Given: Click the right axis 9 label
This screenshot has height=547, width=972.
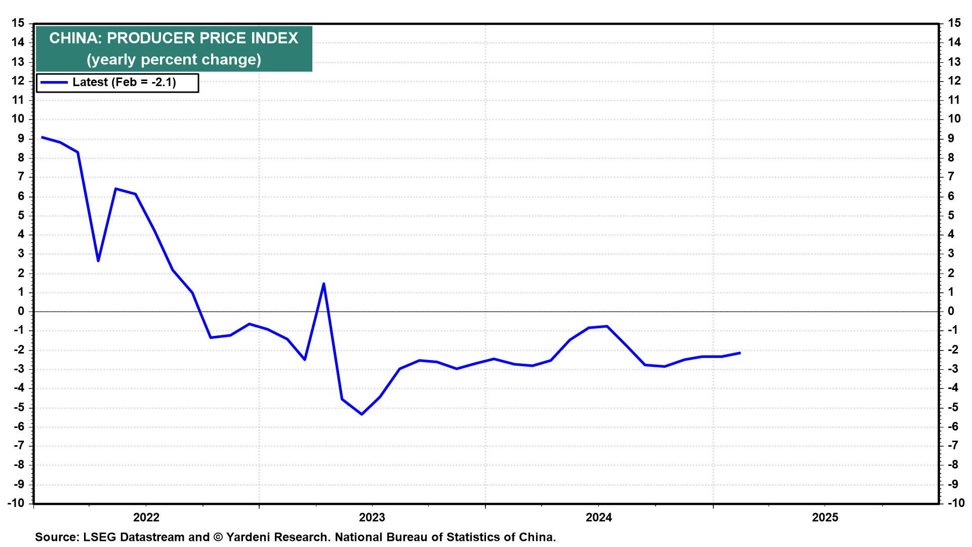Looking at the screenshot, I should pyautogui.click(x=951, y=138).
